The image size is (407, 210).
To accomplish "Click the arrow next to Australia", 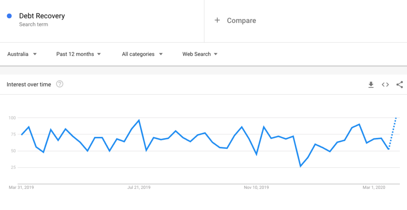I will click(35, 54).
